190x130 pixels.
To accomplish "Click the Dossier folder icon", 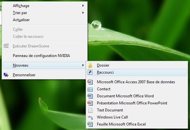I will [90, 65].
